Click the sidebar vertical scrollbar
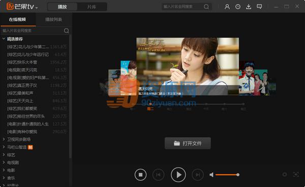This screenshot has height=187, width=305. click(x=71, y=97)
